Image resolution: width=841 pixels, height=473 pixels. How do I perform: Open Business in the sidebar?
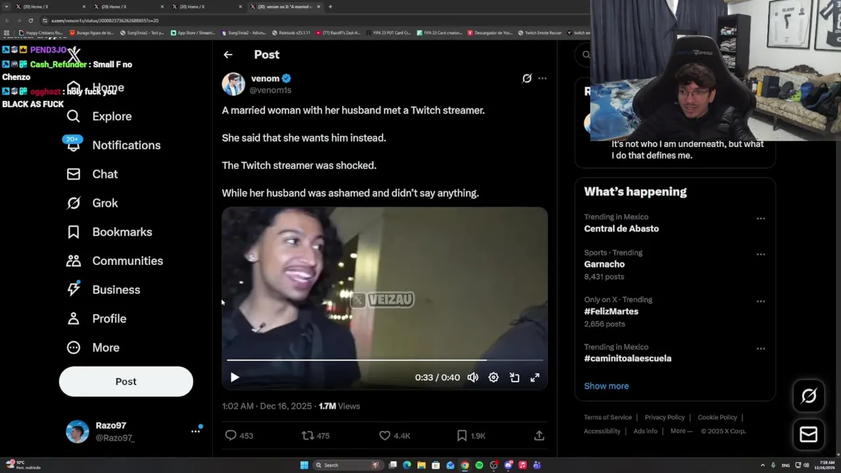point(103,290)
